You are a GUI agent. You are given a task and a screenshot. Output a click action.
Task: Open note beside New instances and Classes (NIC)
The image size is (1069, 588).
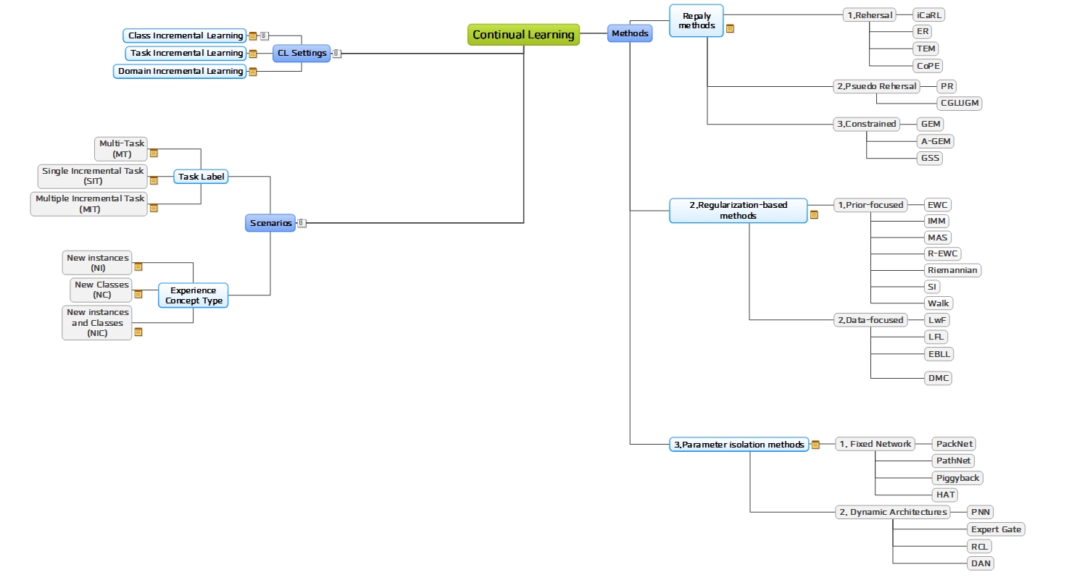click(x=138, y=332)
